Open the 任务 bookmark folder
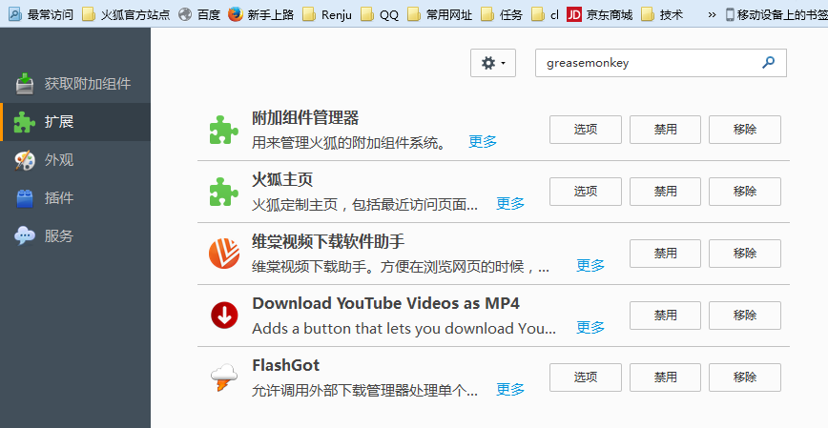The height and width of the screenshot is (428, 828). point(502,14)
